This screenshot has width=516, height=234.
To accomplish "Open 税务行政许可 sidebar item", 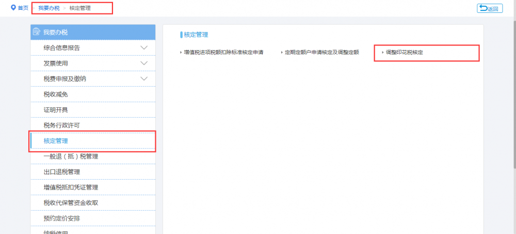I will tap(62, 125).
